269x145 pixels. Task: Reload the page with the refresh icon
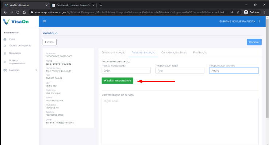tap(18, 12)
